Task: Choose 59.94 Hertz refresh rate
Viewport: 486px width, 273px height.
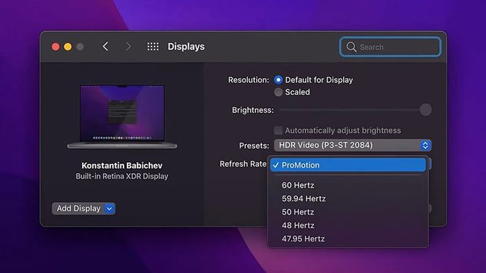Action: point(348,198)
